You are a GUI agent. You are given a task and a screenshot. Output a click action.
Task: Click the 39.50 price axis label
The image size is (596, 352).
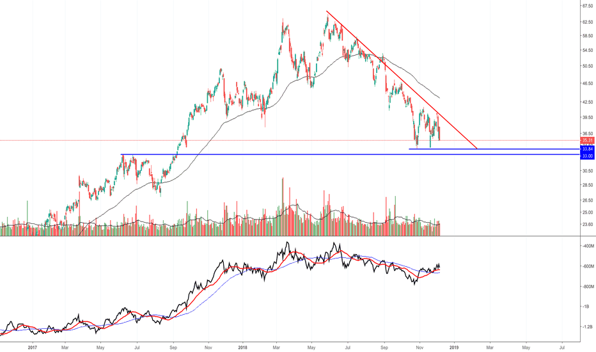588,117
